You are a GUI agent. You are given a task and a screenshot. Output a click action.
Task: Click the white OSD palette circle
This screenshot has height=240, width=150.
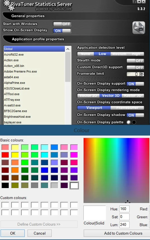[x=129, y=122]
